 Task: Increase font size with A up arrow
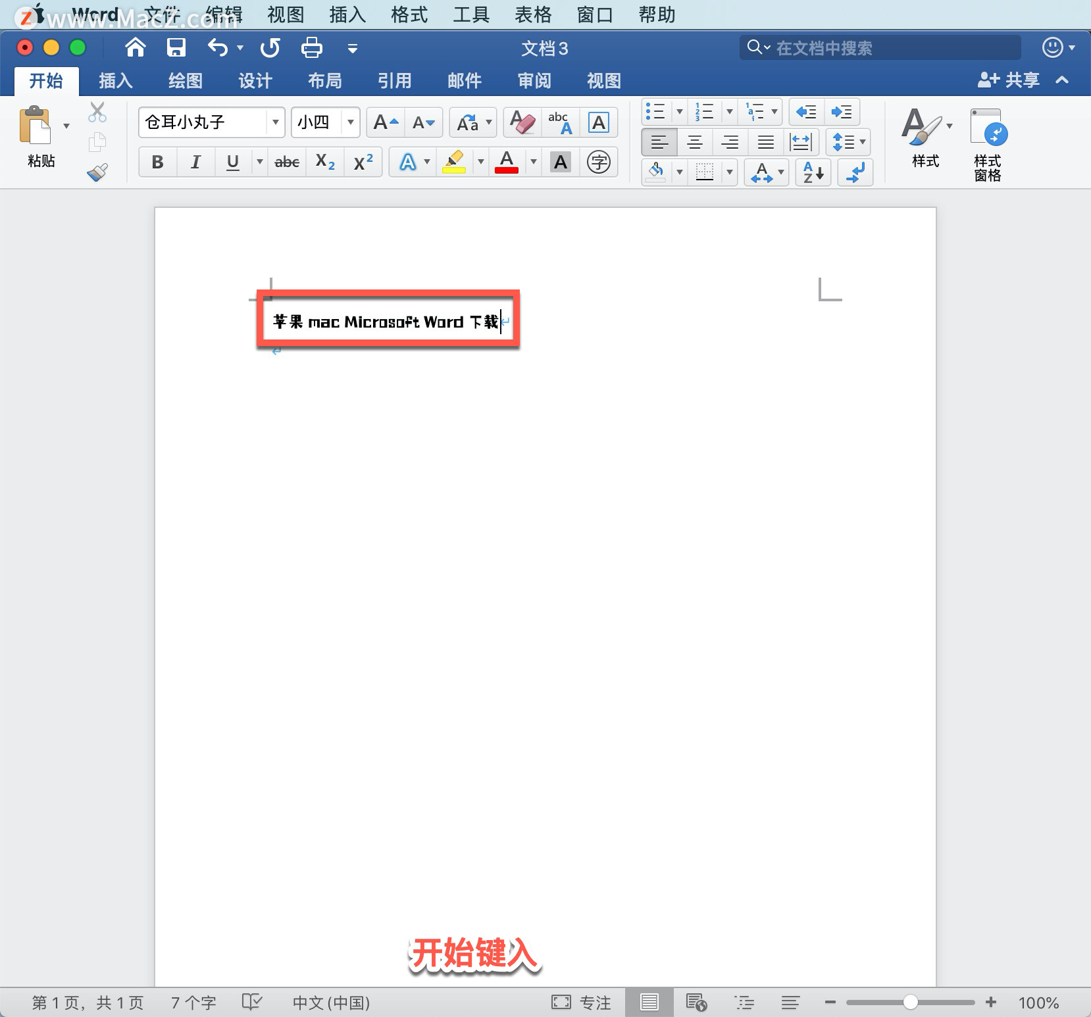386,122
